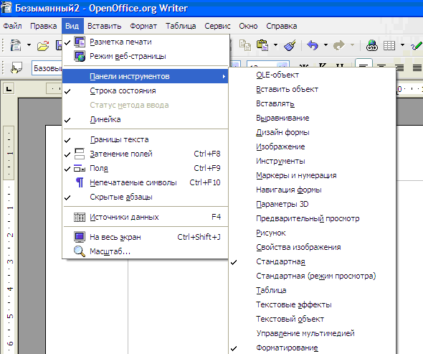Enable Маркеры и нумерация toolbar
423x354 pixels.
click(x=313, y=175)
